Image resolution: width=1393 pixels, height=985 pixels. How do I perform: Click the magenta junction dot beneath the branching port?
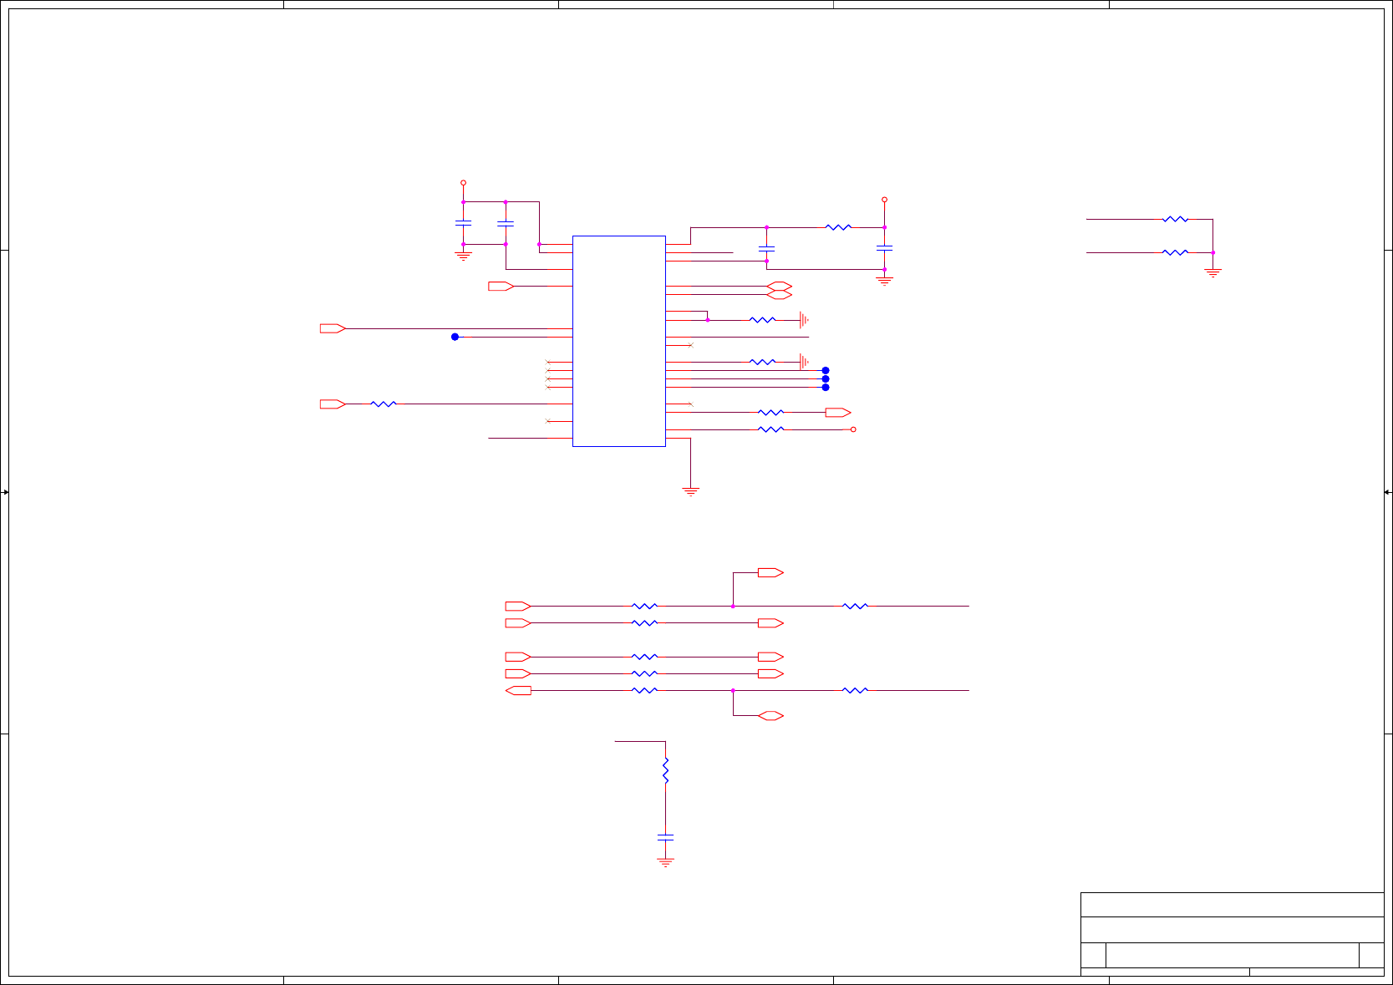coord(733,606)
